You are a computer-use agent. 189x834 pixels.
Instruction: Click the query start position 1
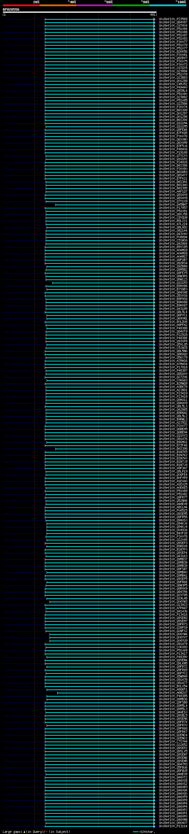pyautogui.click(x=4, y=14)
